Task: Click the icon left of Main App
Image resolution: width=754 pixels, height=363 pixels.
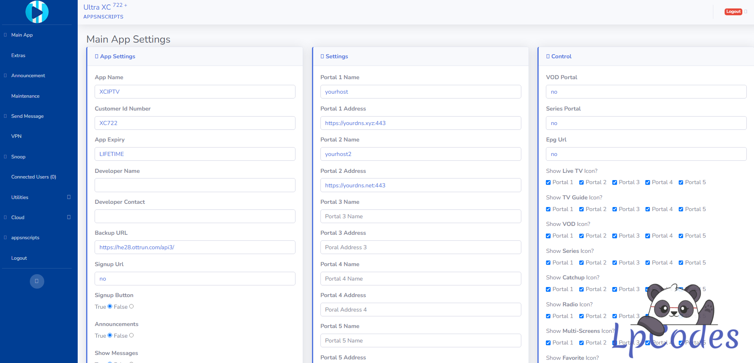Action: tap(5, 35)
